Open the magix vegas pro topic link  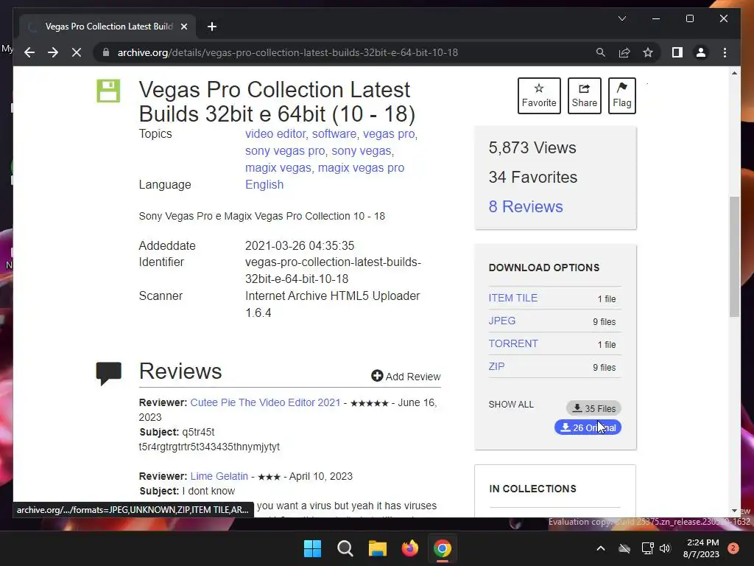coord(361,167)
